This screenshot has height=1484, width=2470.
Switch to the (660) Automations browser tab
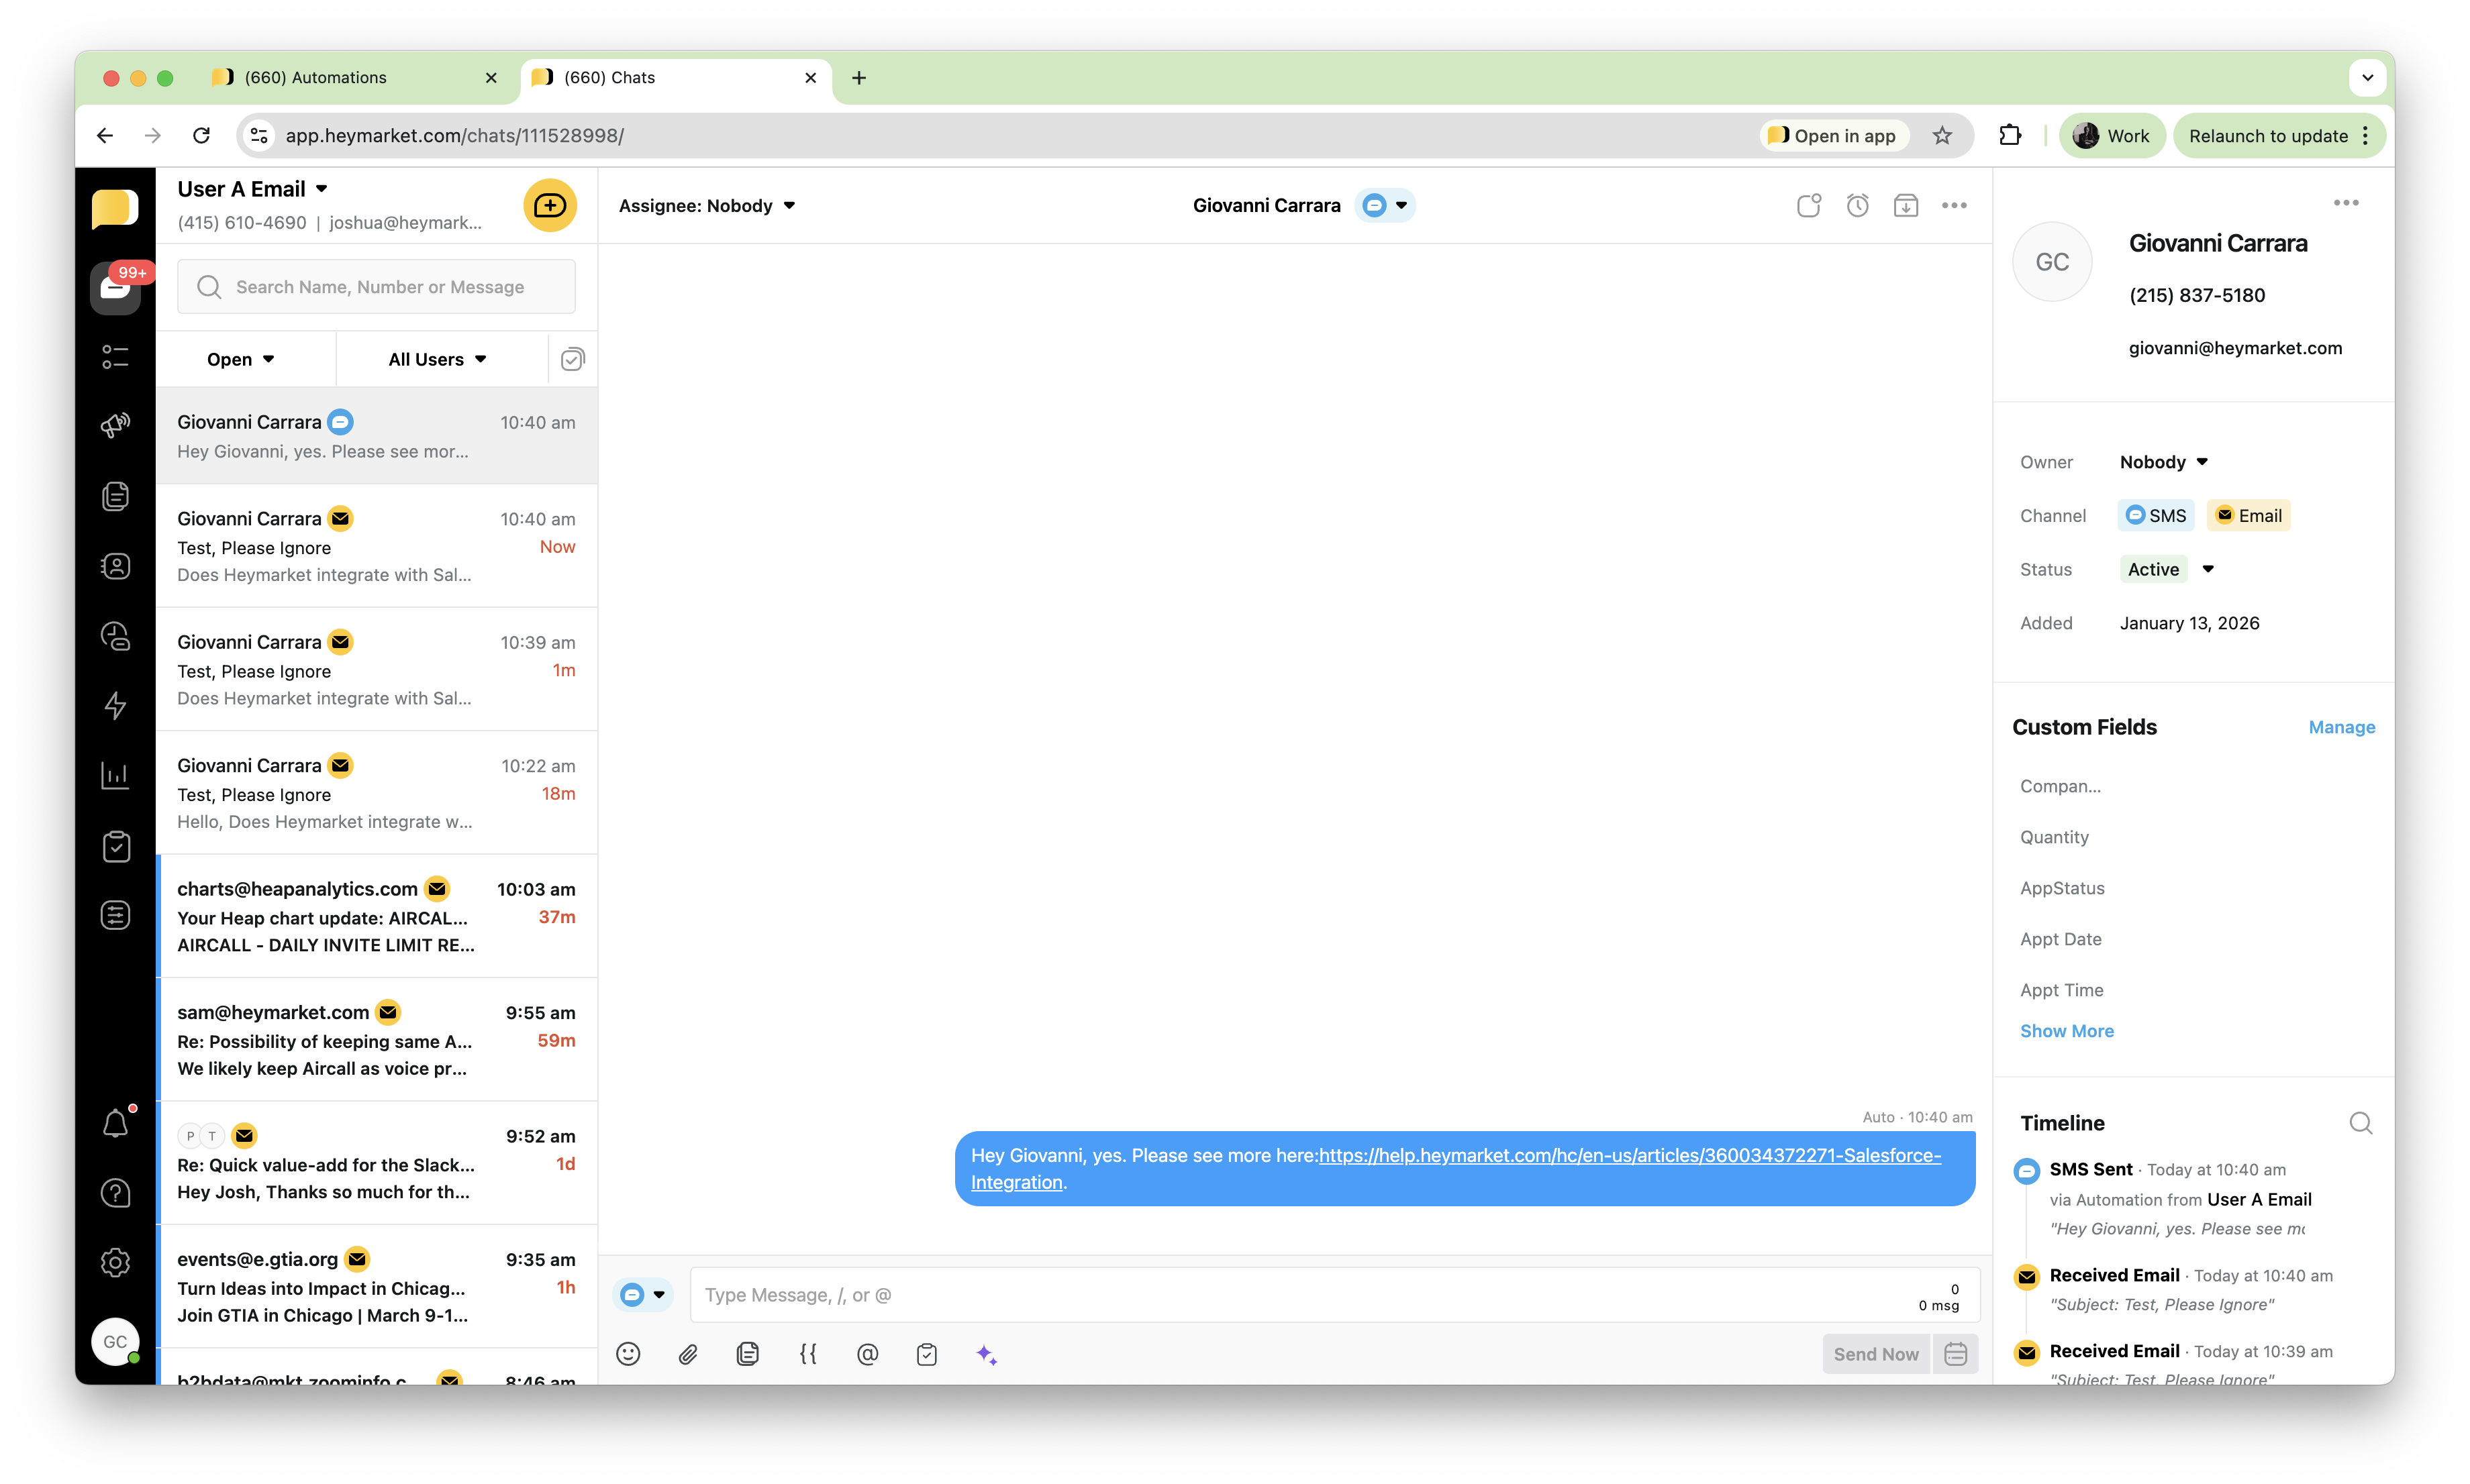pos(314,77)
